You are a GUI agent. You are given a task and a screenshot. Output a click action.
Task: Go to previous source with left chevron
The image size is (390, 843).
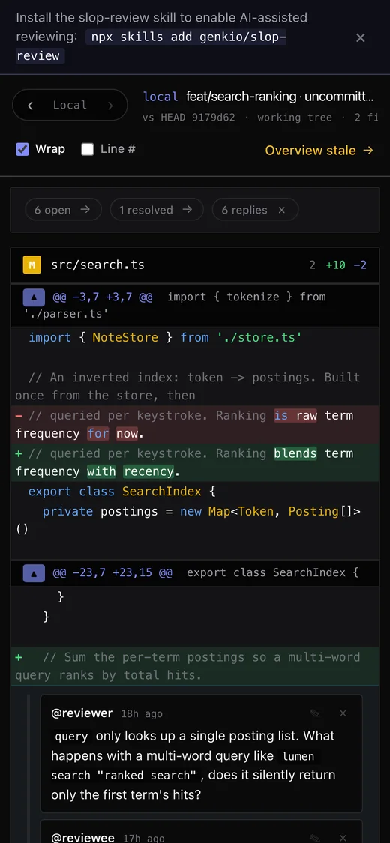point(30,106)
